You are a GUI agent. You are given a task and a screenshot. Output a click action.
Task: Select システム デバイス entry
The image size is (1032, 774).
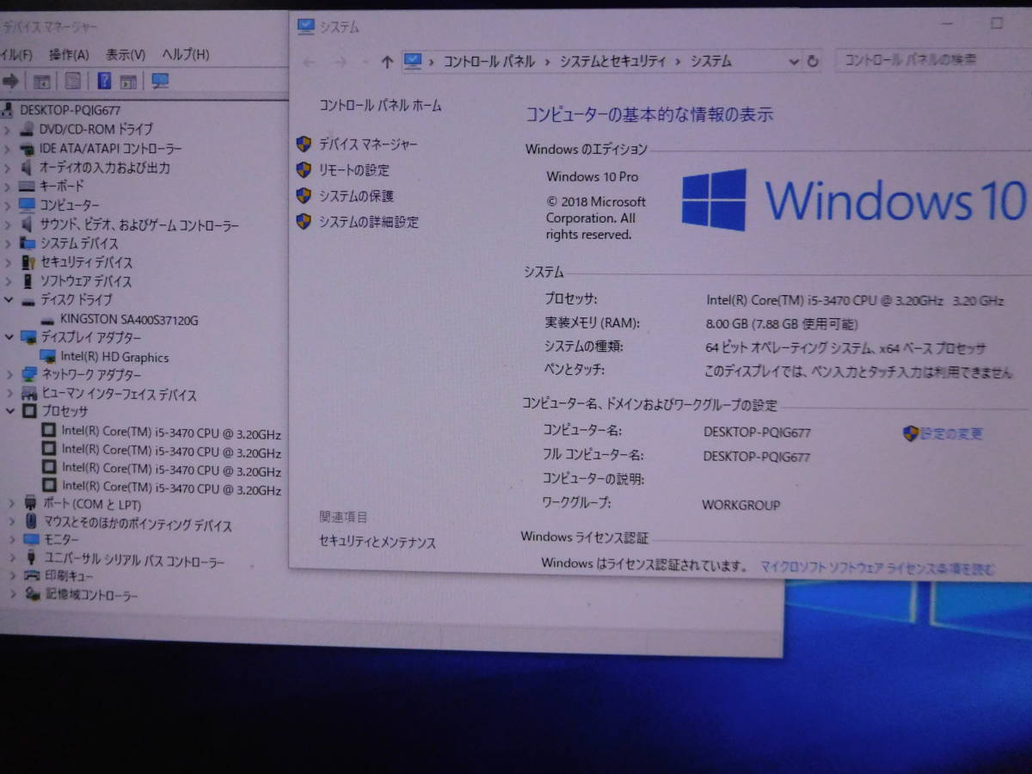point(79,243)
